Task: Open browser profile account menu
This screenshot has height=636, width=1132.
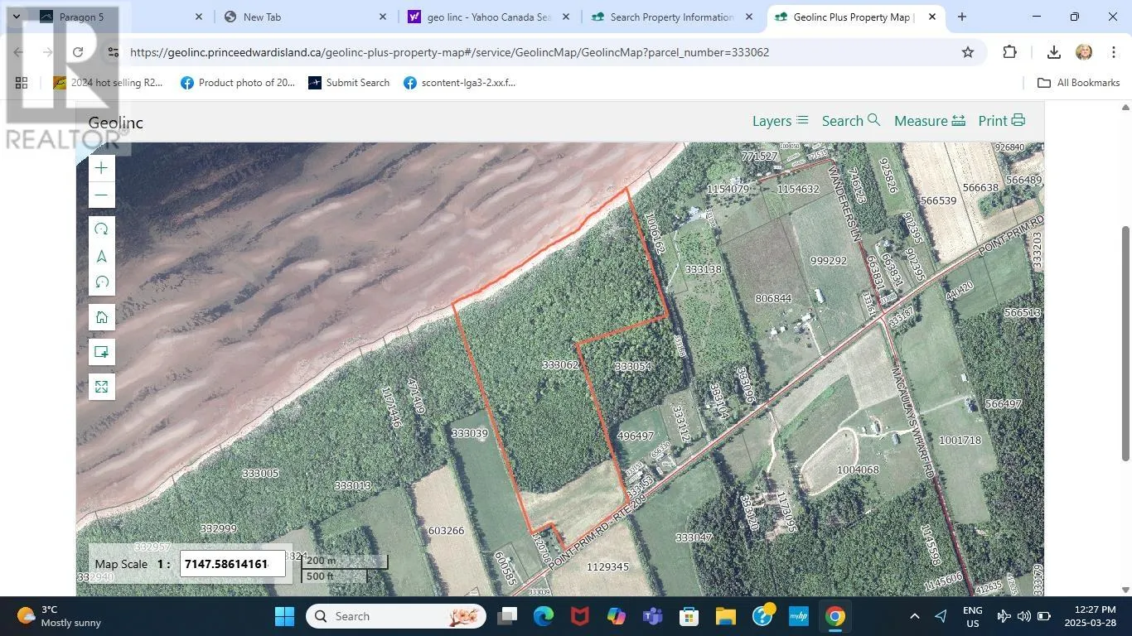Action: click(x=1084, y=52)
